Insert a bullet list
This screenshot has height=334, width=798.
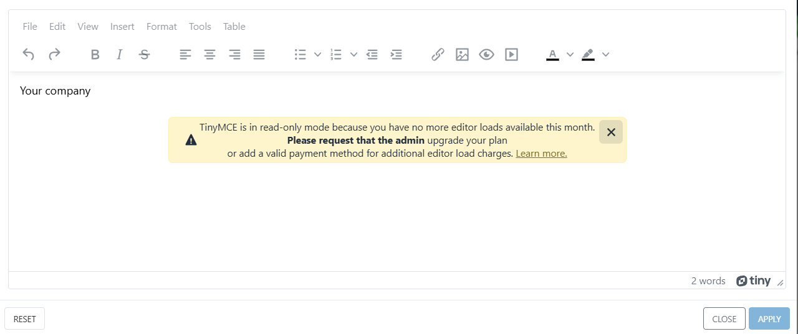pyautogui.click(x=300, y=54)
